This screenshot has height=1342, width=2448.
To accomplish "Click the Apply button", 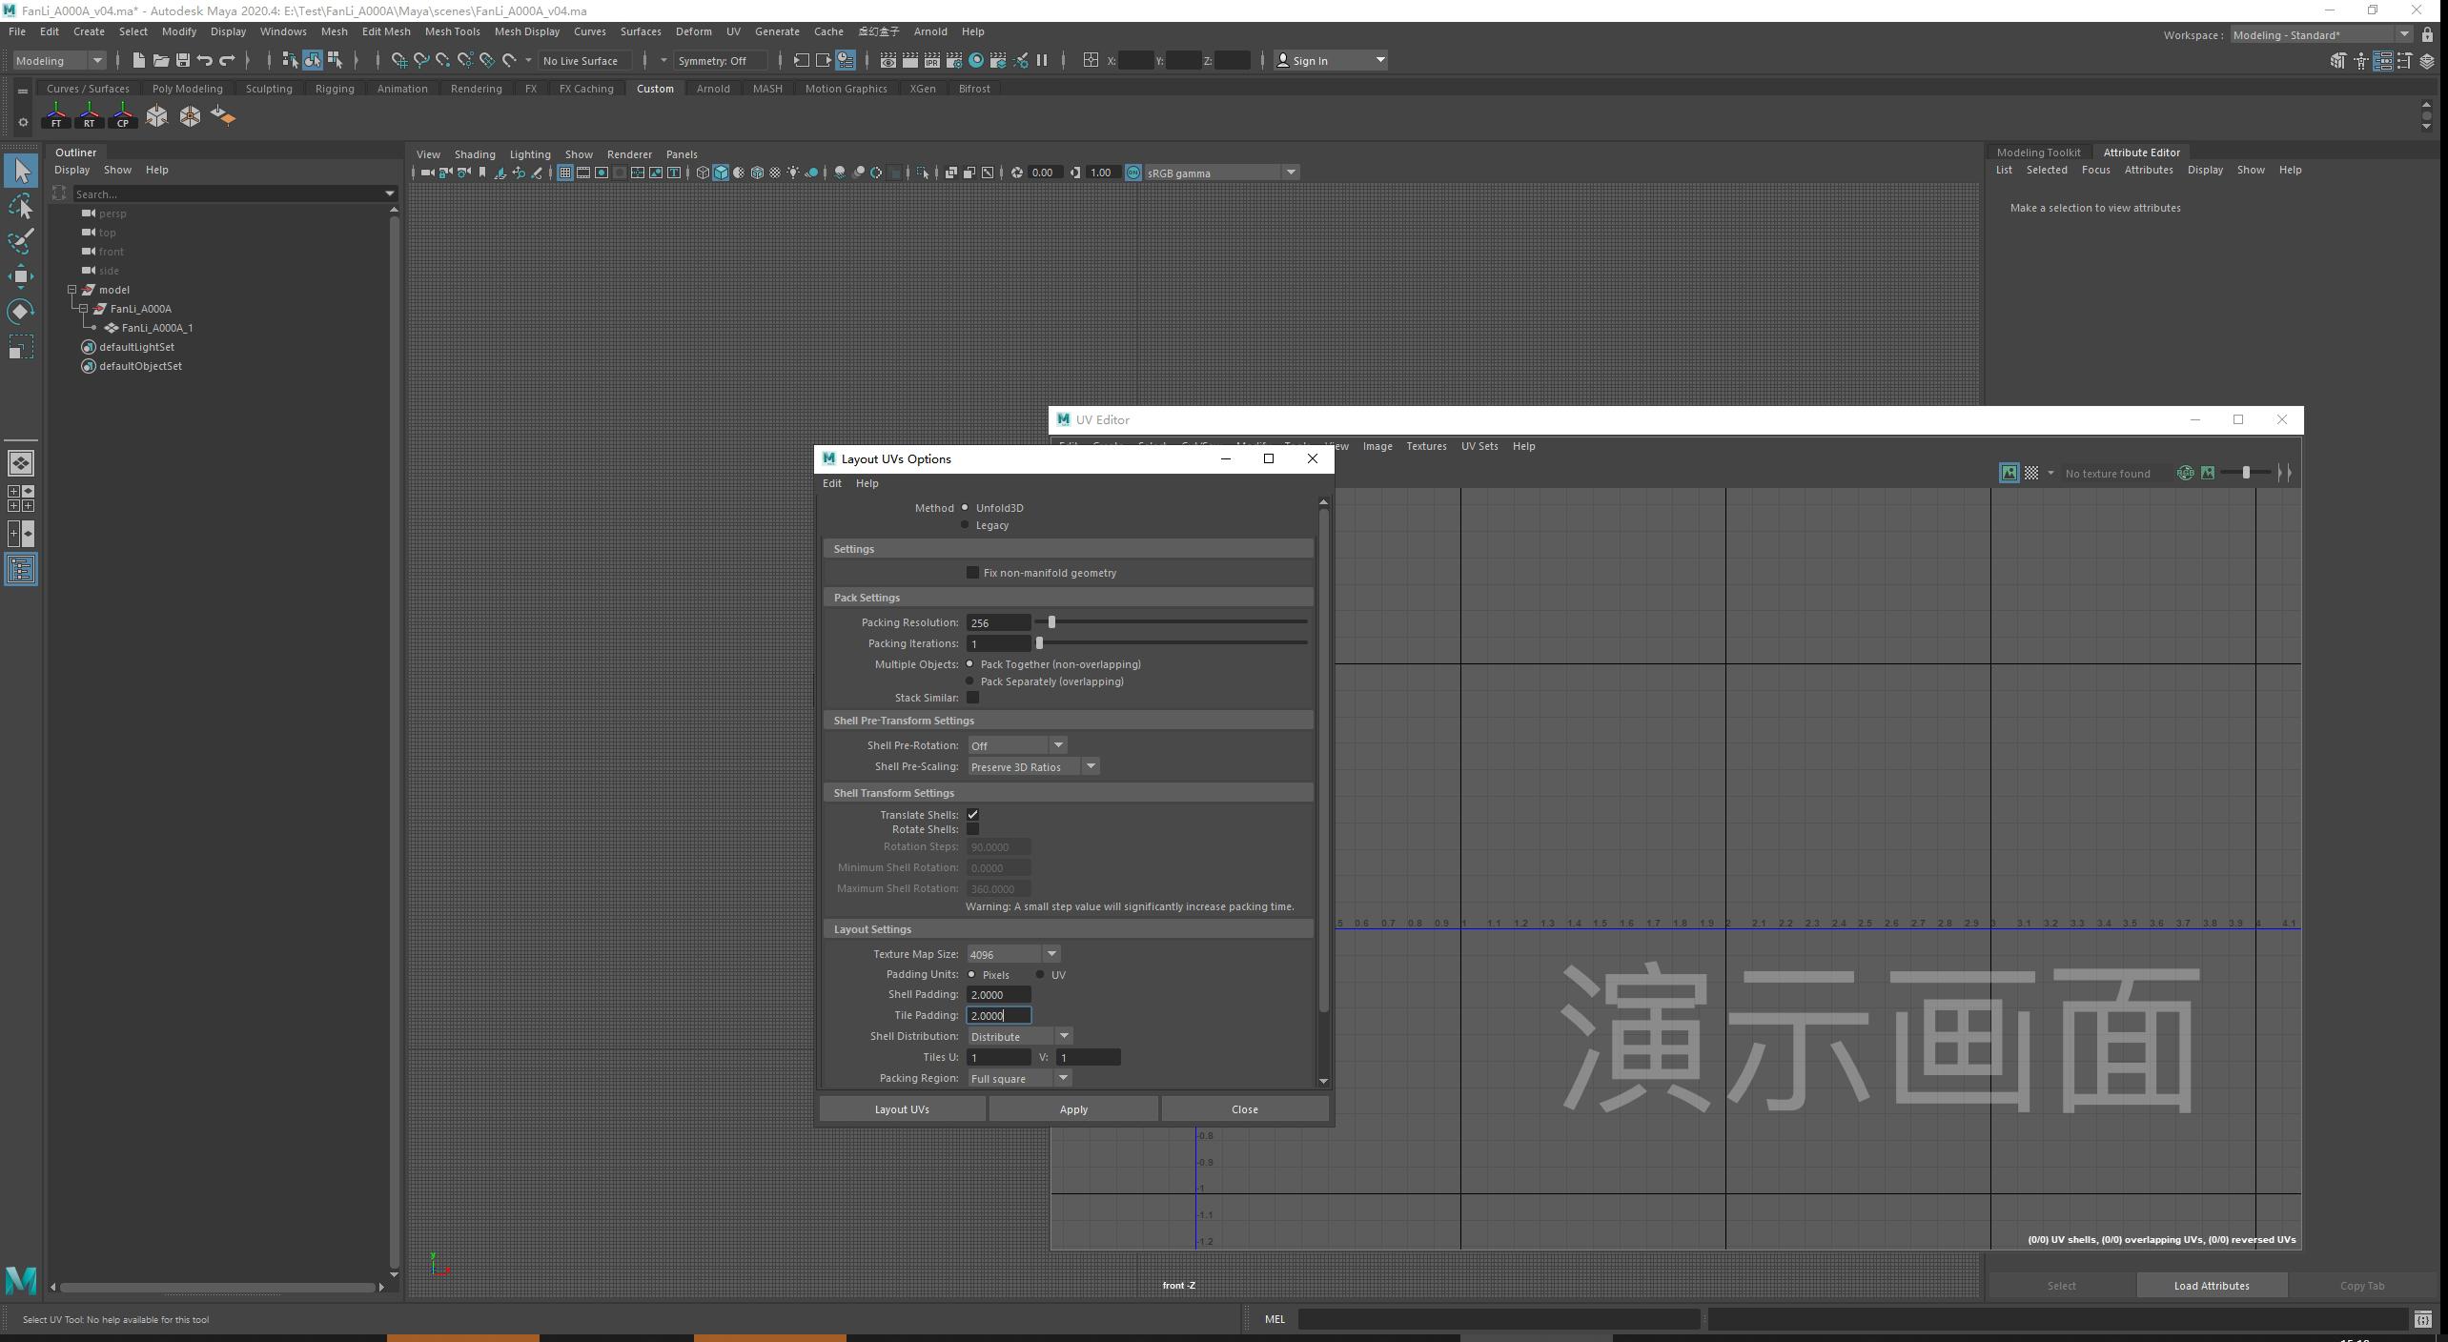I will pyautogui.click(x=1073, y=1109).
